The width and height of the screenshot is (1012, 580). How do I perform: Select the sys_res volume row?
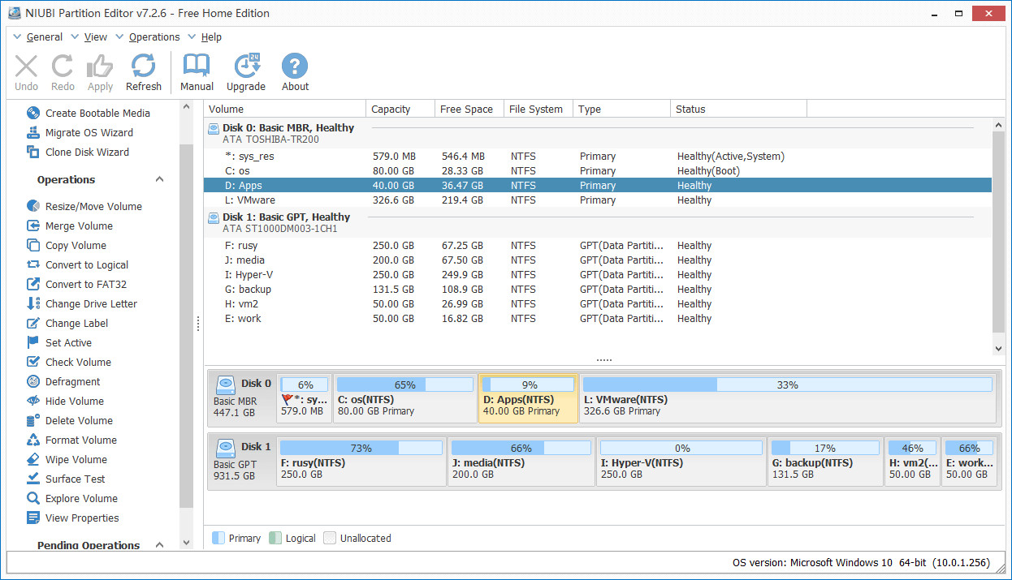point(598,156)
